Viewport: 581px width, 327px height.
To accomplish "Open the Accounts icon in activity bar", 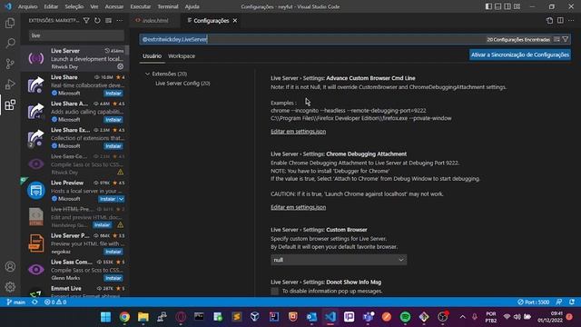I will point(10,266).
